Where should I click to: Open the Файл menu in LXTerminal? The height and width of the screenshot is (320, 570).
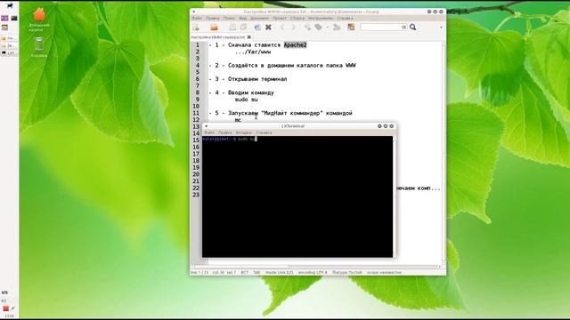click(x=209, y=132)
